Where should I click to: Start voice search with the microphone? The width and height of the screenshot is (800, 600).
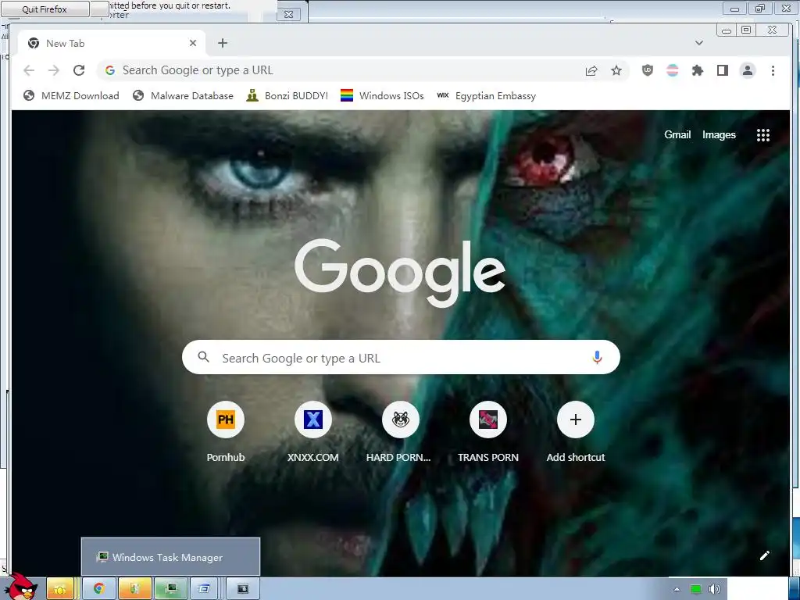coord(597,358)
